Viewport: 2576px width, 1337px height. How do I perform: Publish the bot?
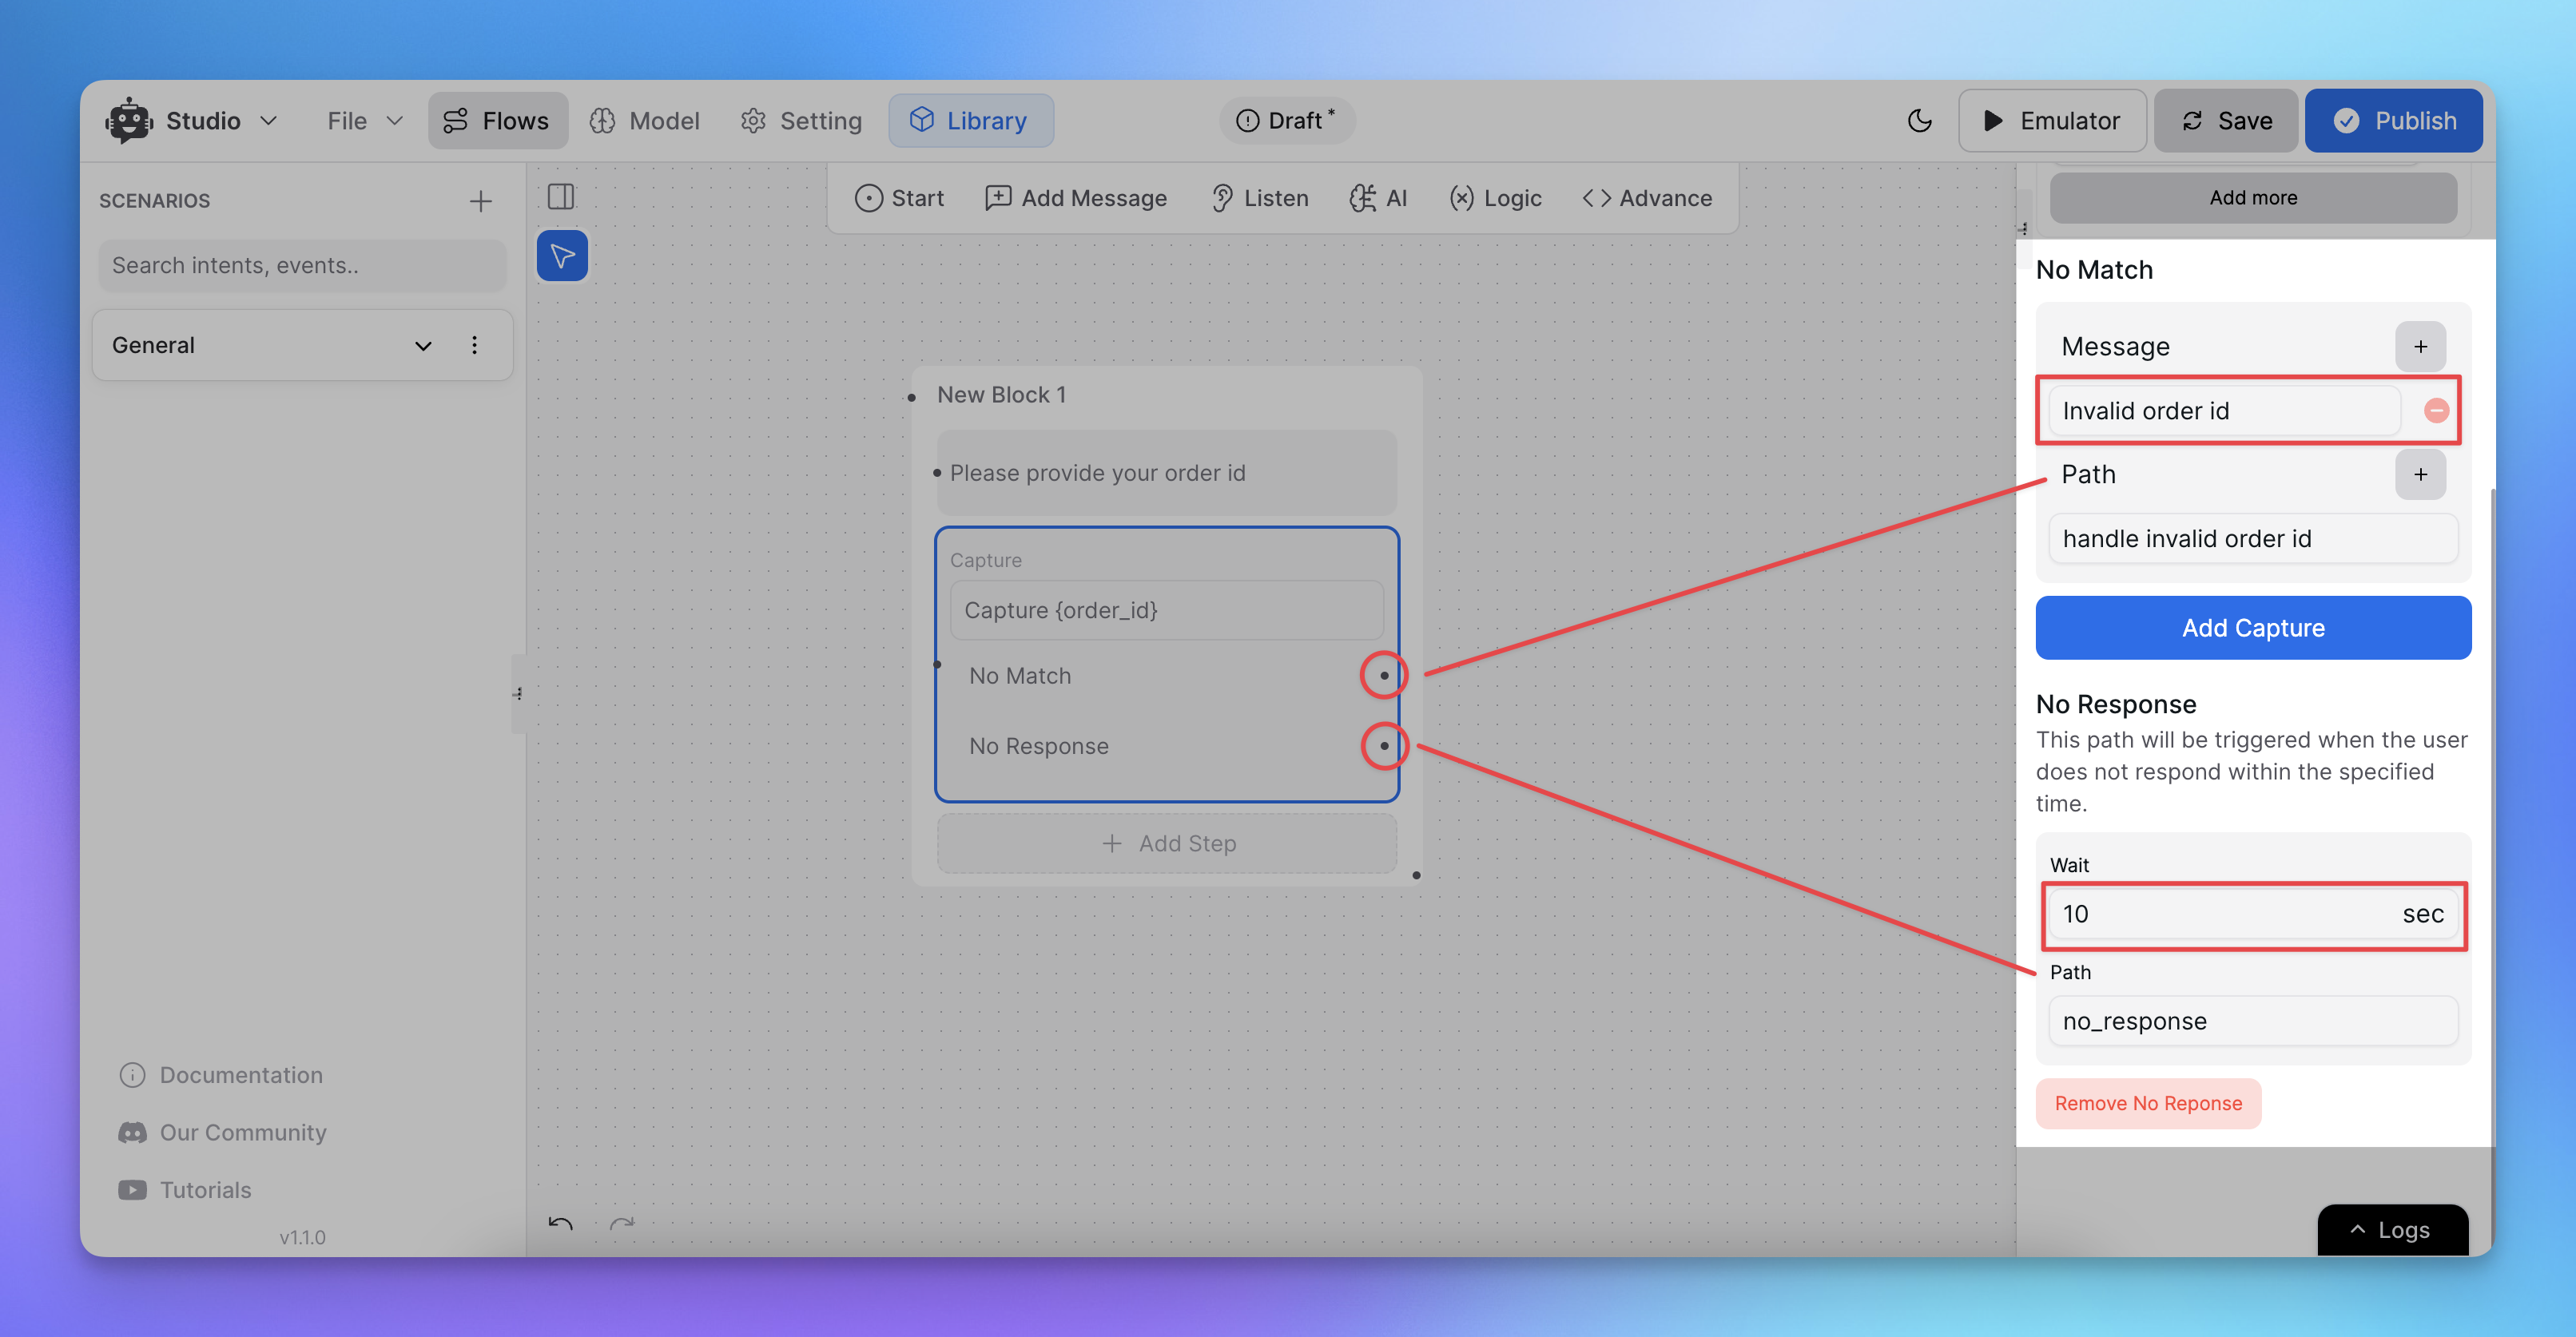[x=2393, y=121]
